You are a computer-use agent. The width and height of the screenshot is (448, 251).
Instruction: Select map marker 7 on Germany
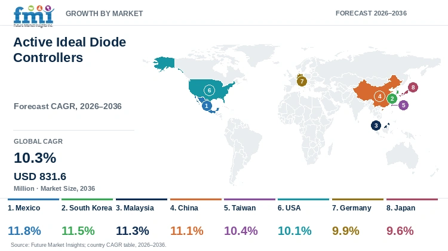coord(302,81)
